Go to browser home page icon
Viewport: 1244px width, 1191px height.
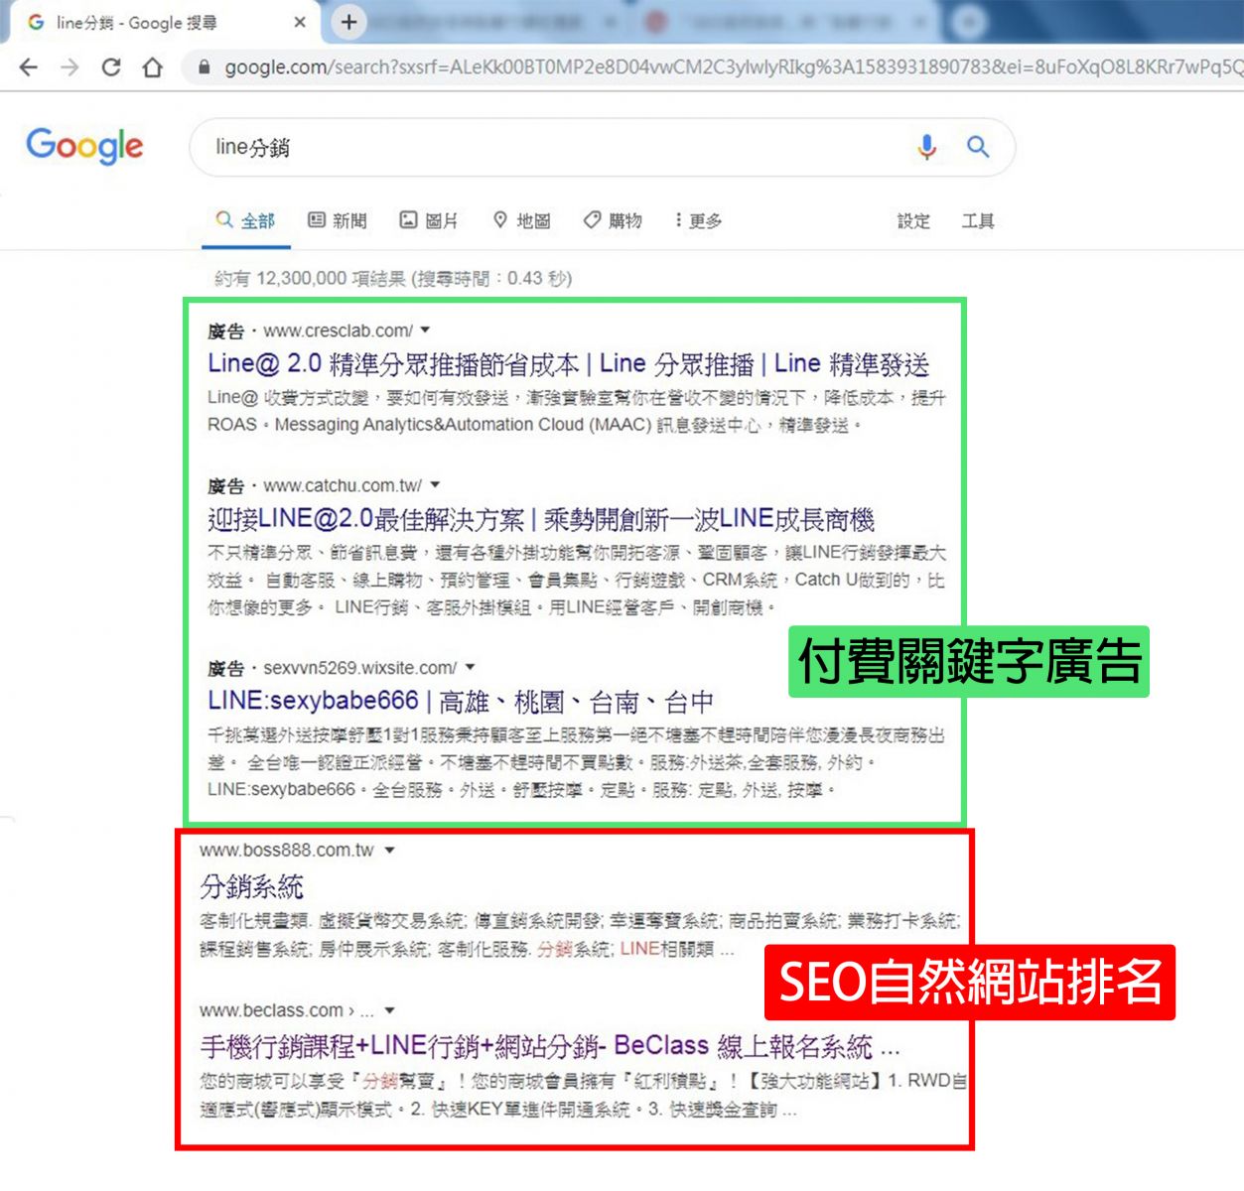(x=152, y=67)
